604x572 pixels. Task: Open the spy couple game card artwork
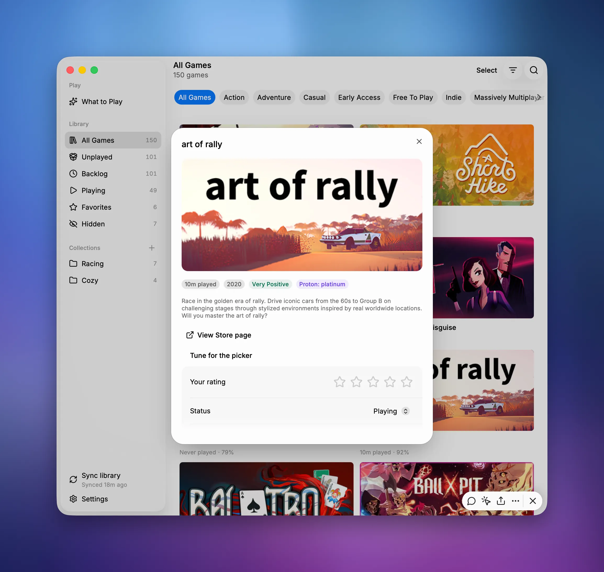[x=483, y=278]
